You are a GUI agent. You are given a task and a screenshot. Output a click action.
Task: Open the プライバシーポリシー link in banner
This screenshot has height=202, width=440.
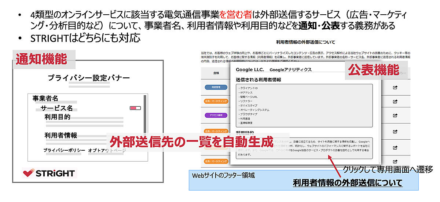[64, 151]
